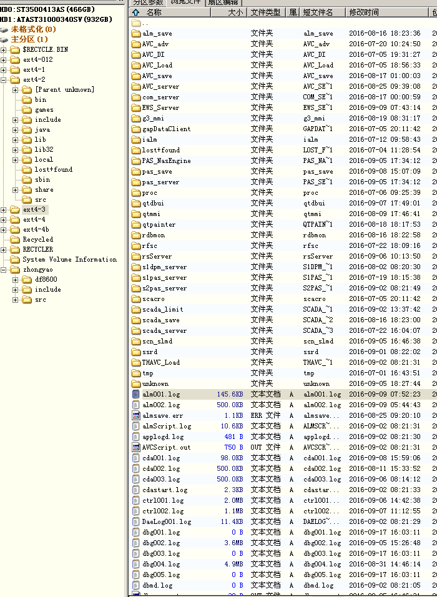The image size is (437, 597).
Task: Expand the $RECYCLE.BIN tree node
Action: click(4, 50)
